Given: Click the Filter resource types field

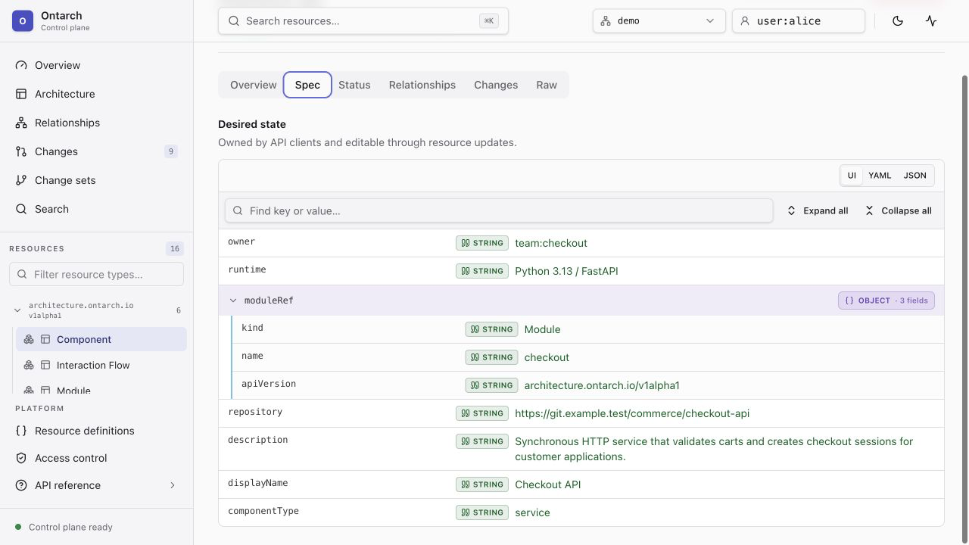Looking at the screenshot, I should (x=96, y=274).
